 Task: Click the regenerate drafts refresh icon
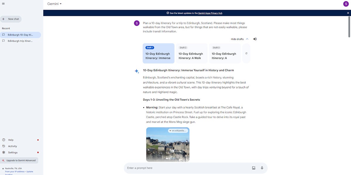click(246, 53)
